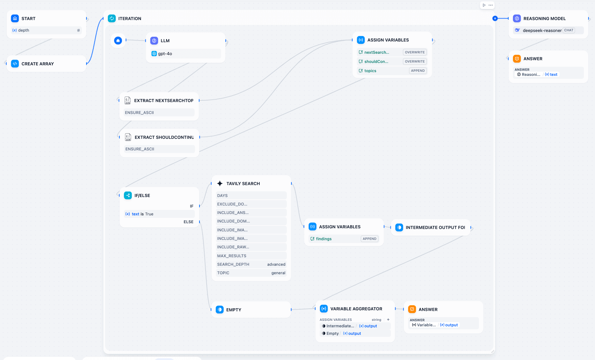This screenshot has width=595, height=360.
Task: Click ENSURE_ASCII in Extract NextSearchTopic
Action: 159,113
